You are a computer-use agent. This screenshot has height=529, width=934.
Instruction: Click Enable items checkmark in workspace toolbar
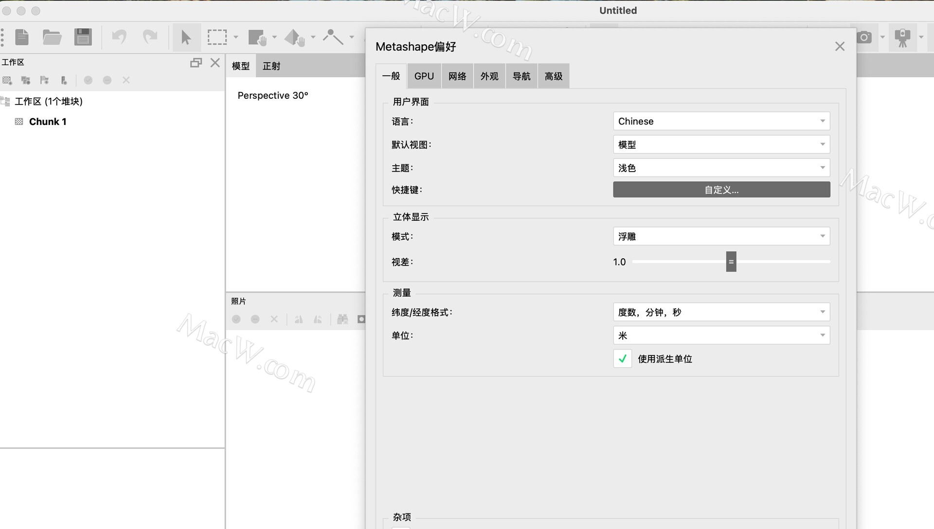click(x=88, y=80)
